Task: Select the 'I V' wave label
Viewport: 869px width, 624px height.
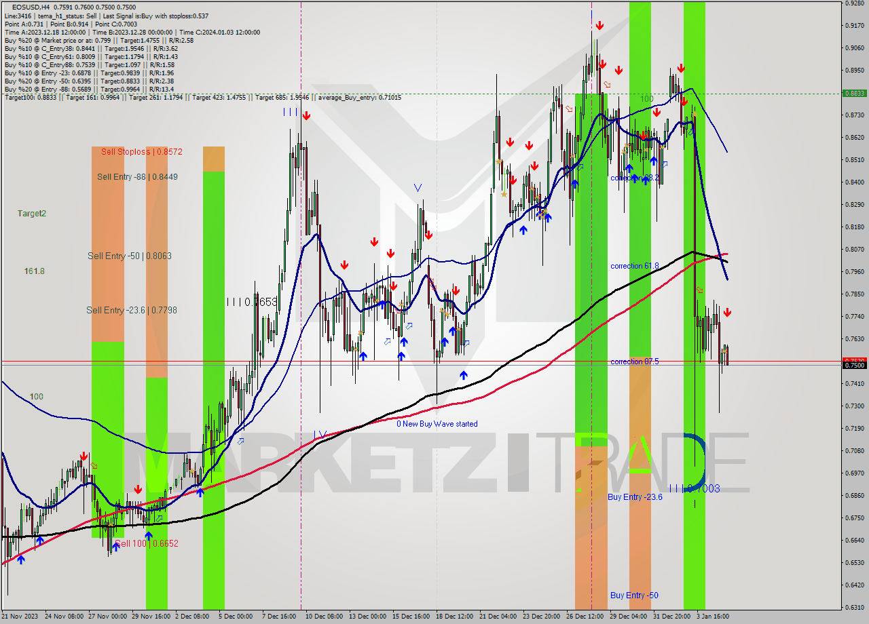Action: (x=321, y=434)
